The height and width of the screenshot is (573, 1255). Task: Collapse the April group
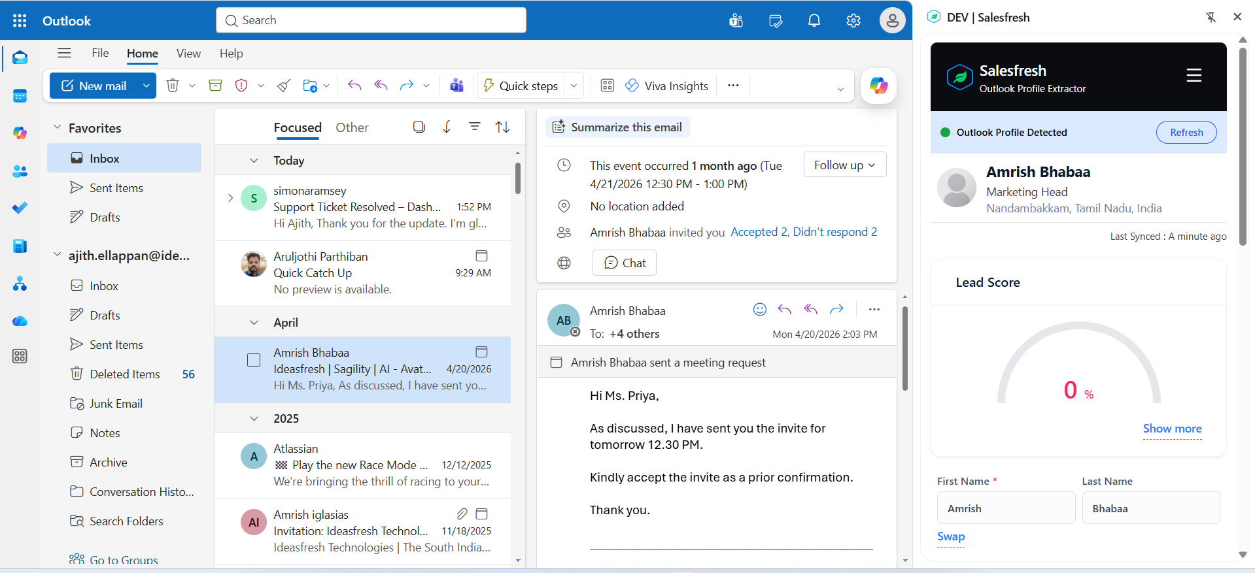coord(254,323)
